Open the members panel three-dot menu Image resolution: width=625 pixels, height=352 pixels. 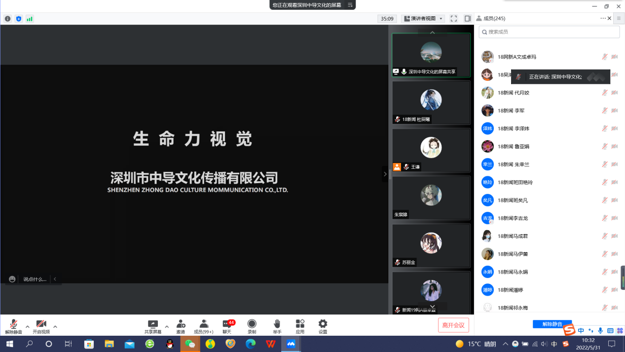click(x=603, y=18)
